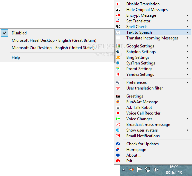
Task: Open Bing Settings menu entry
Action: point(153,57)
